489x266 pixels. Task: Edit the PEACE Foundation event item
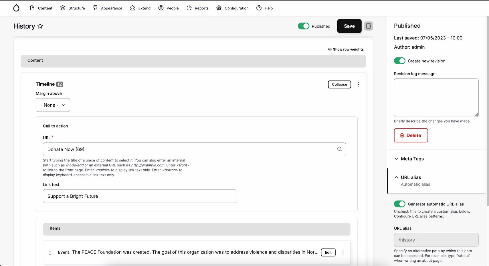328,253
